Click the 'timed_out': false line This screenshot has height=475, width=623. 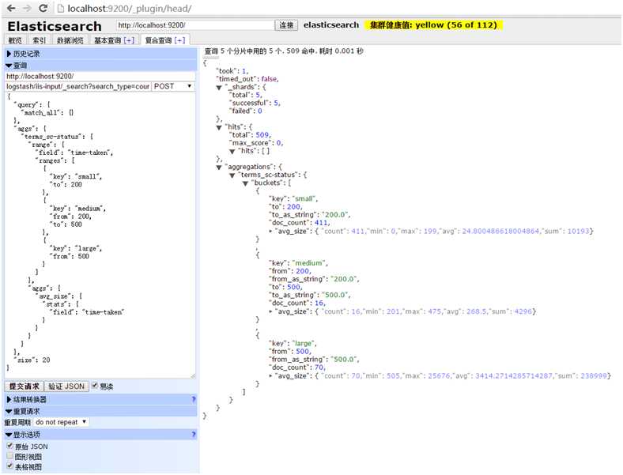click(247, 78)
